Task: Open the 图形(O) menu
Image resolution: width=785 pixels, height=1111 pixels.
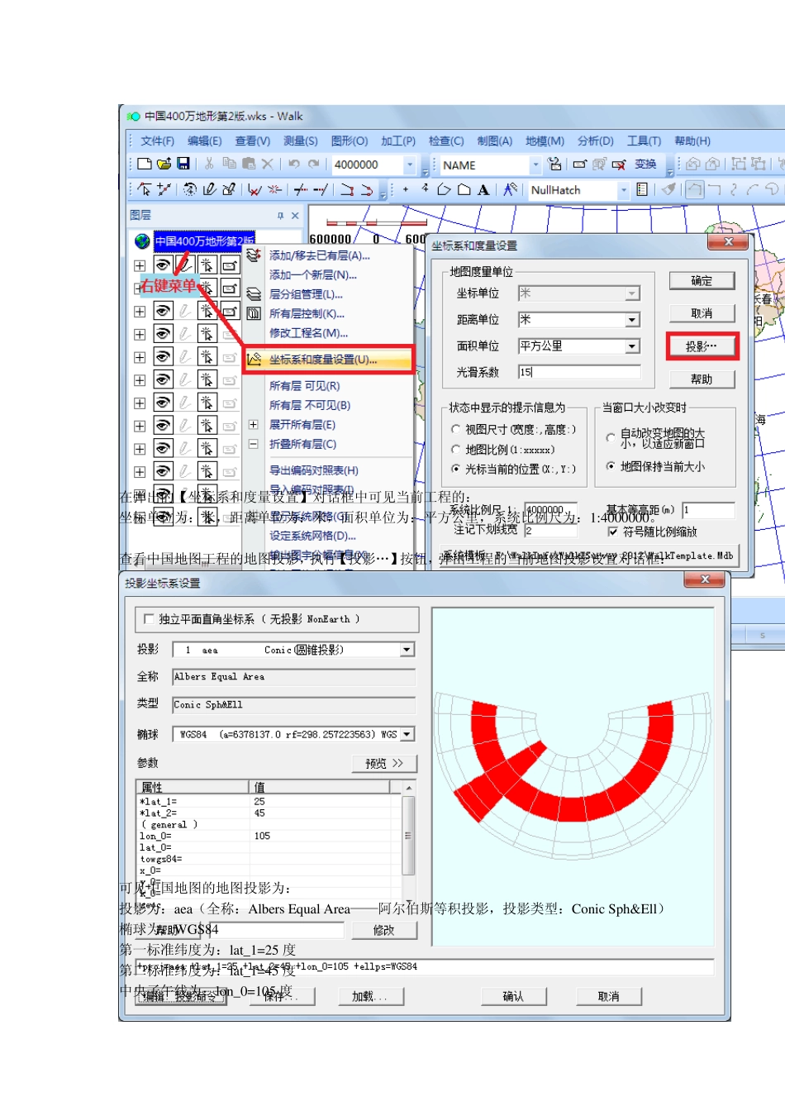Action: 350,141
